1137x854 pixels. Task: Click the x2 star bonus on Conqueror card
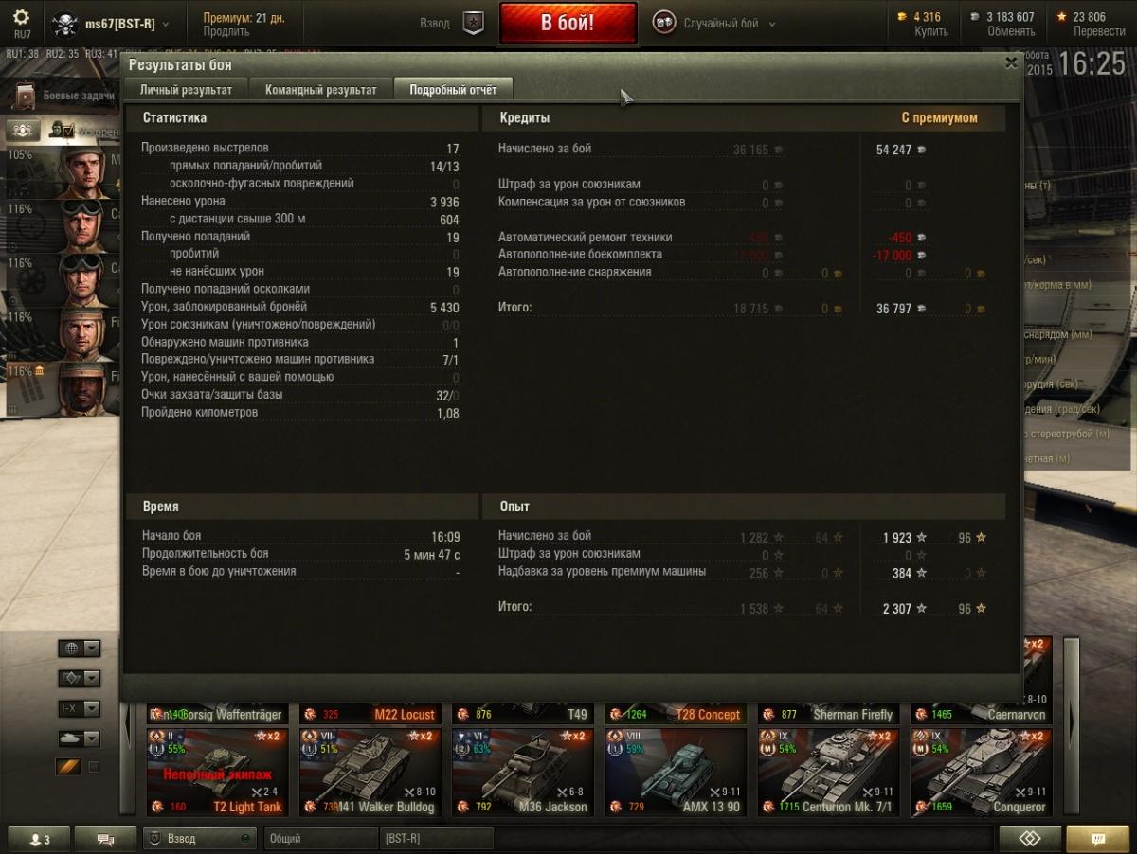click(x=1031, y=737)
